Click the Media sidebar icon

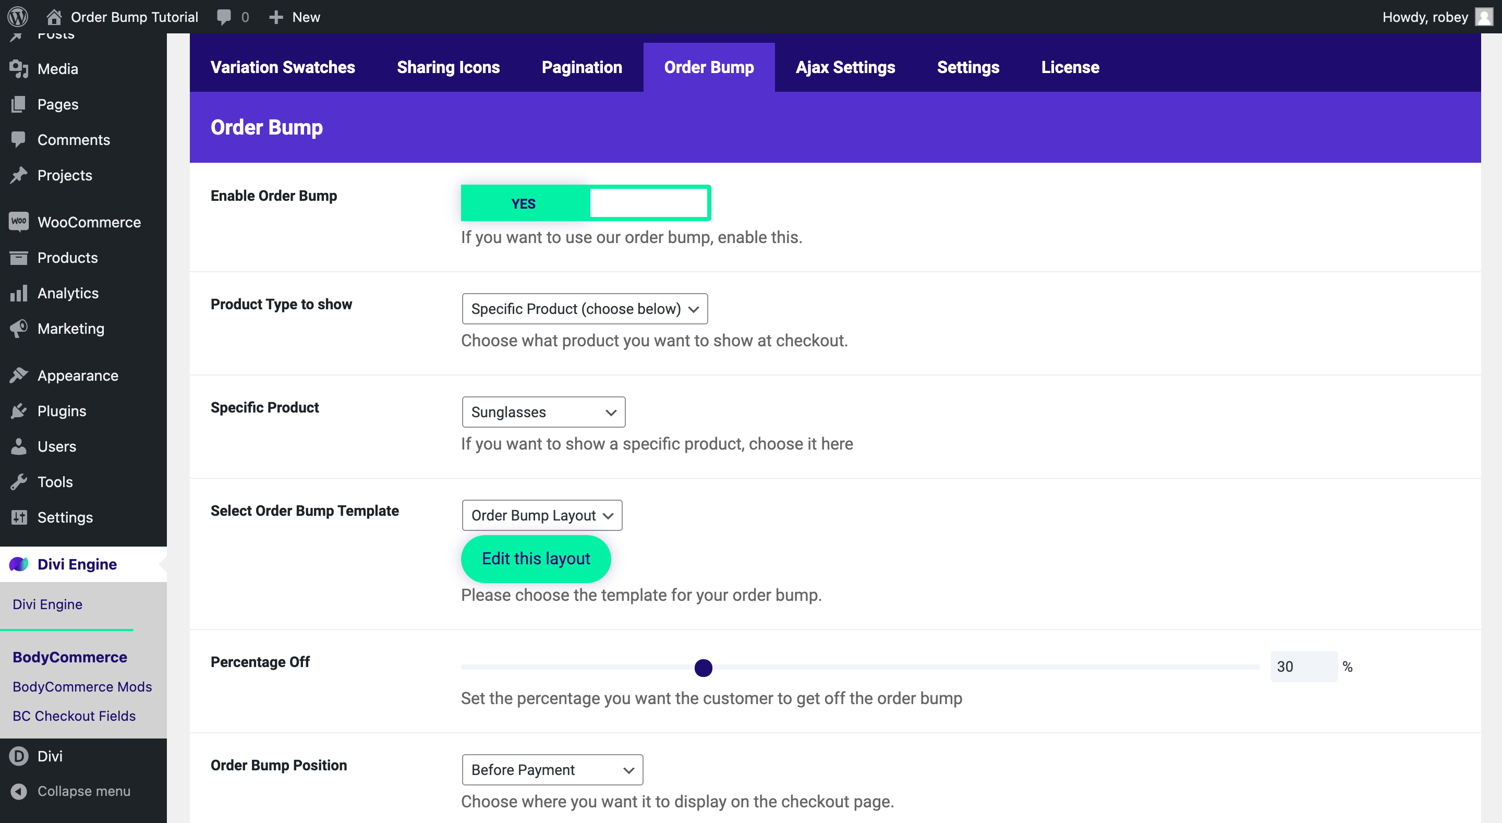18,68
